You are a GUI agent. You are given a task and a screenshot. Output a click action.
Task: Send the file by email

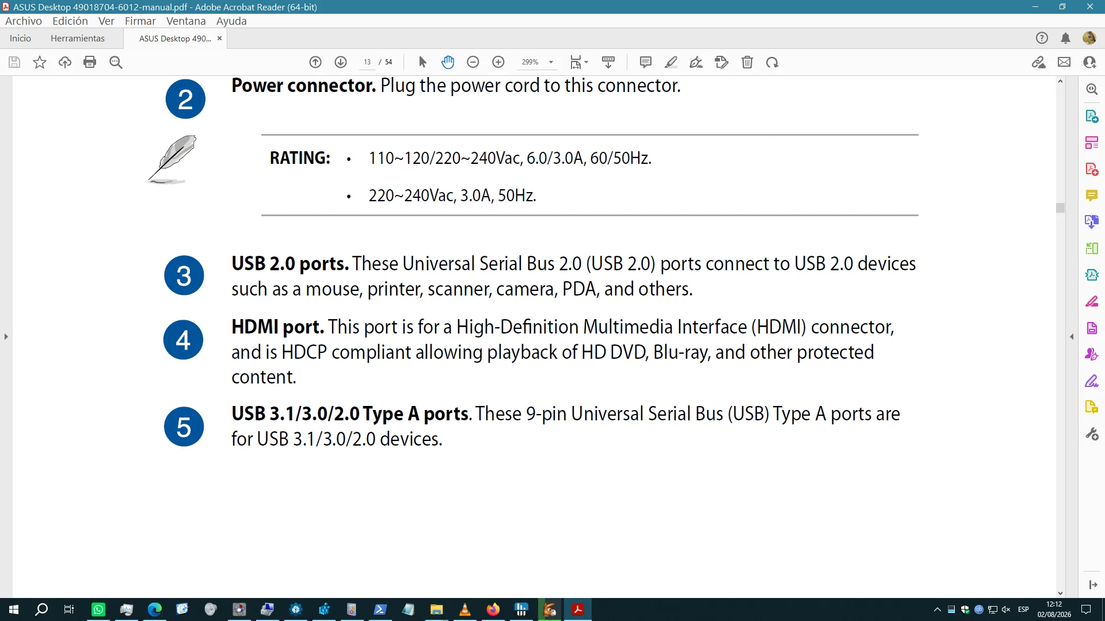coord(1064,62)
